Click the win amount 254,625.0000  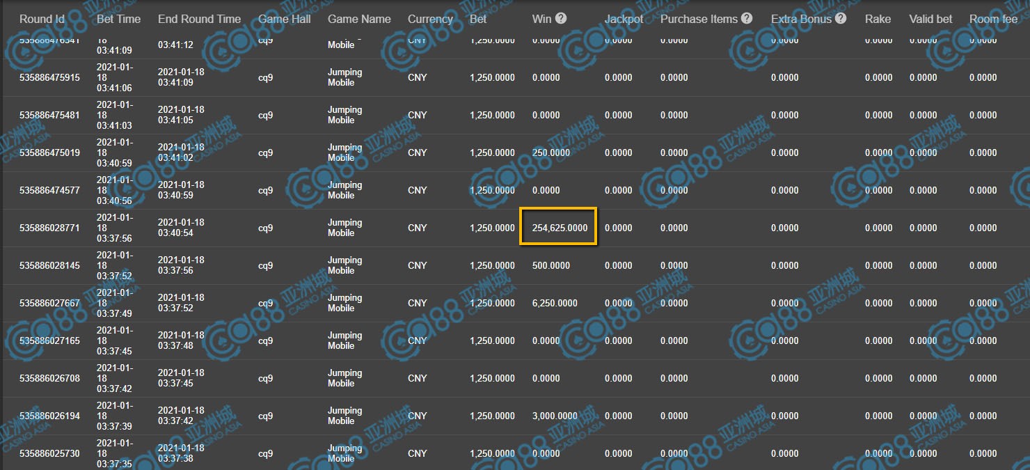tap(560, 228)
